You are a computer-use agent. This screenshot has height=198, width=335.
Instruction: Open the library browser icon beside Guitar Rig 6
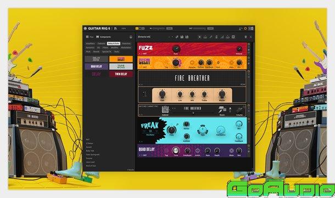pos(115,29)
